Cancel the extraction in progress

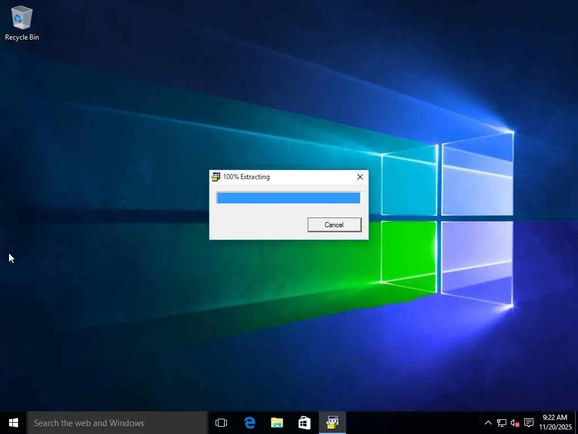(334, 225)
